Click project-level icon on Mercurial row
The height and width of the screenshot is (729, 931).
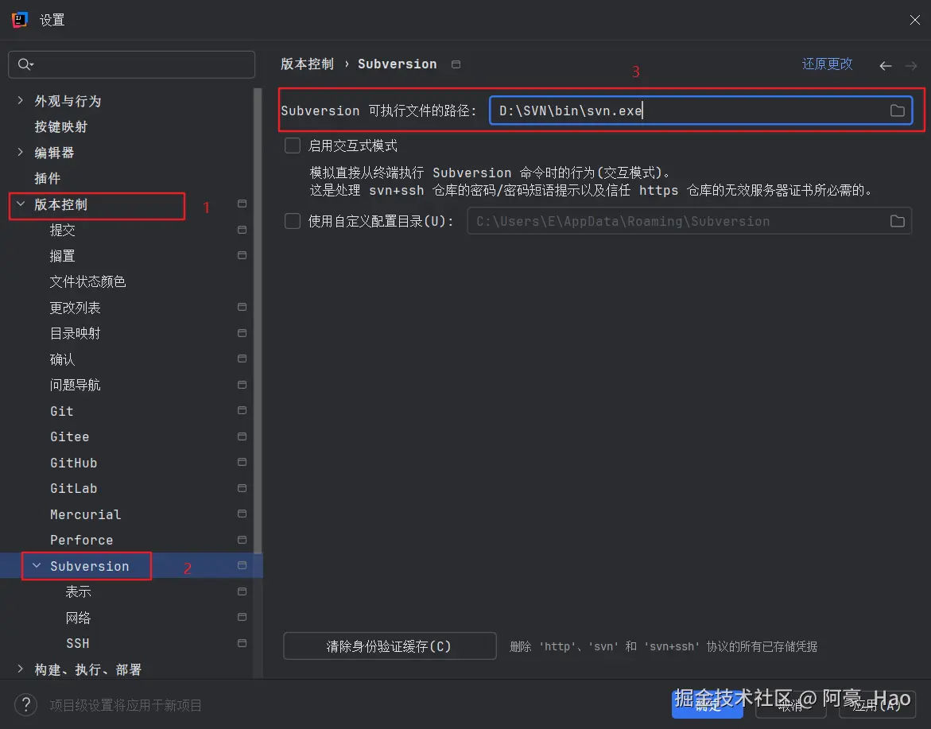(242, 514)
